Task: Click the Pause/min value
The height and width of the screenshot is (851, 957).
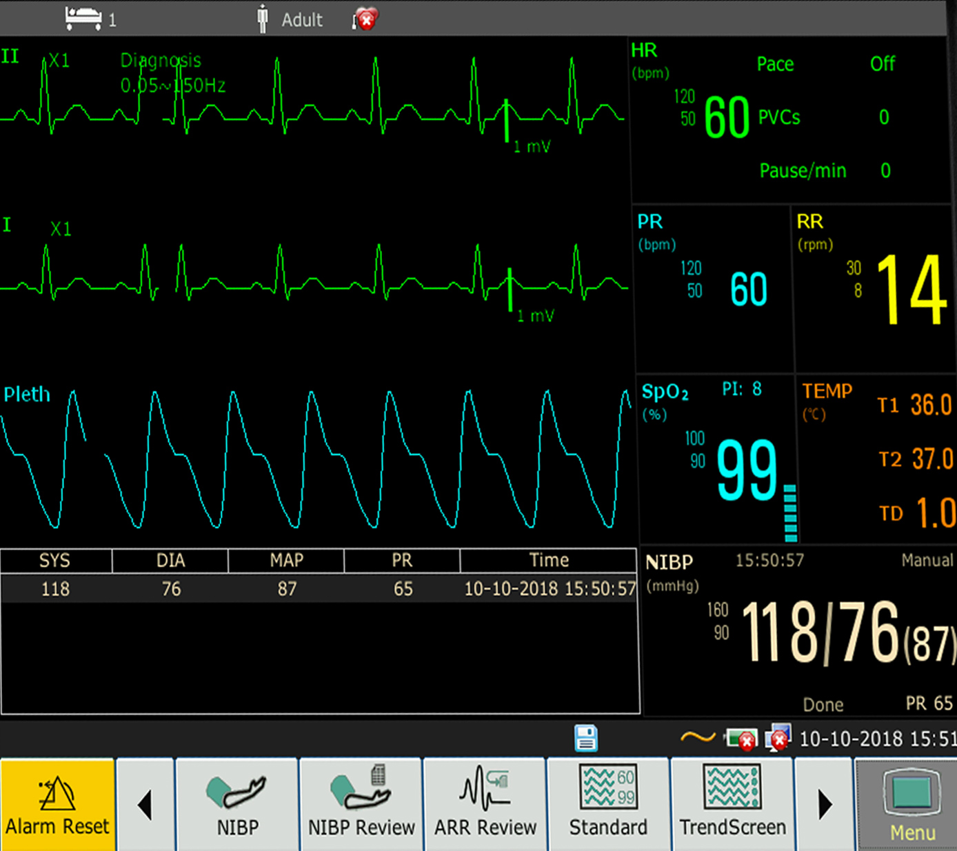Action: 886,170
